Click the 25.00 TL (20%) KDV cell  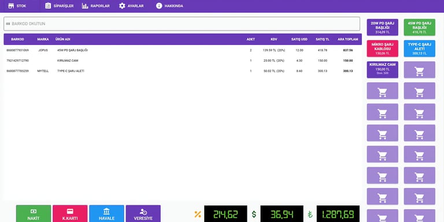pos(274,61)
